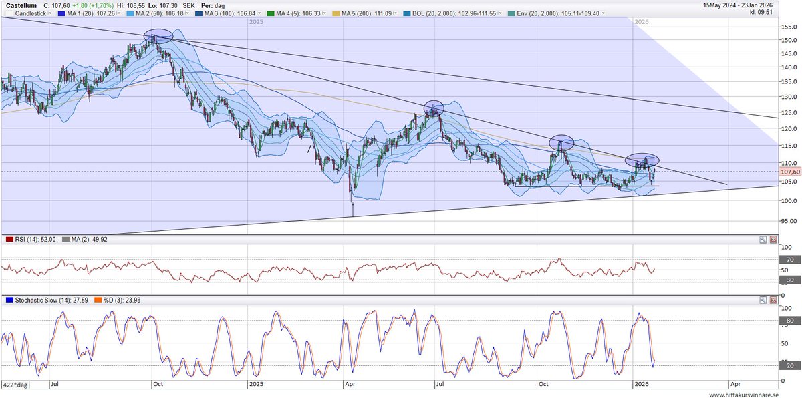Click the '422*dag' period indicator
Viewport: 802px width, 398px height.
[15, 385]
